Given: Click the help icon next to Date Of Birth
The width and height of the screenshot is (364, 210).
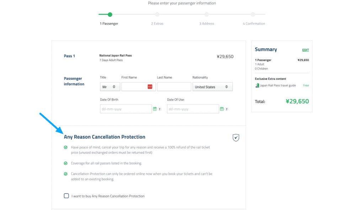Looking at the screenshot, I should click(x=160, y=109).
